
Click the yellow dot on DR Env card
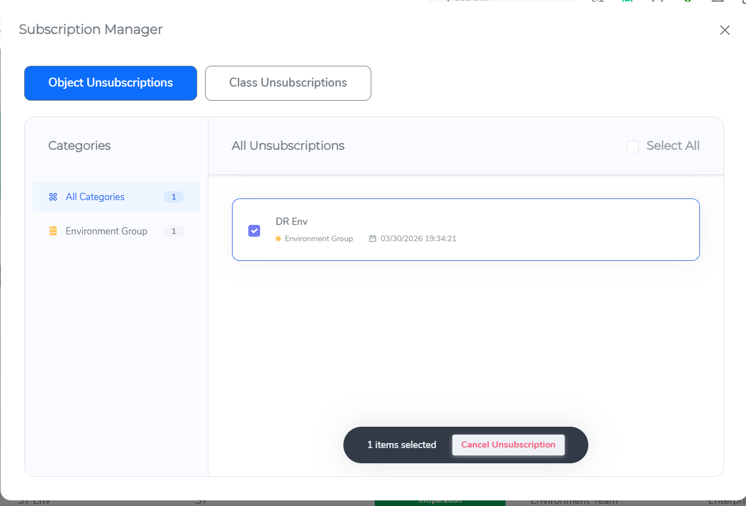pyautogui.click(x=279, y=239)
